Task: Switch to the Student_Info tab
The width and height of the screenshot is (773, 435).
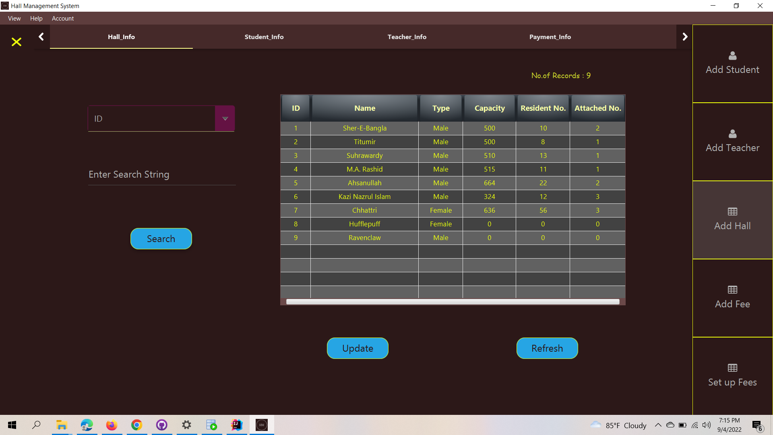Action: click(264, 37)
